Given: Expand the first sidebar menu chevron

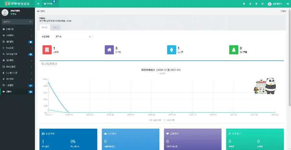Looking at the screenshot, I should [x=32, y=29].
